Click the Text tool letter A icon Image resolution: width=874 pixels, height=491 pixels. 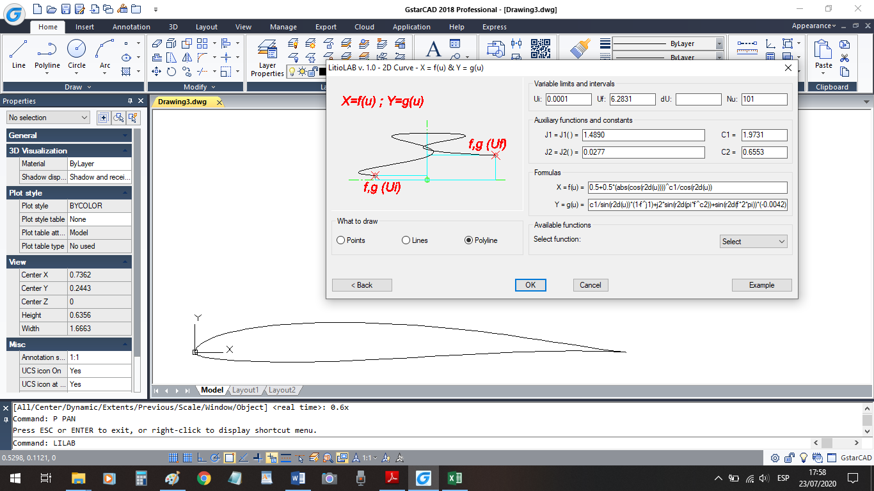434,49
